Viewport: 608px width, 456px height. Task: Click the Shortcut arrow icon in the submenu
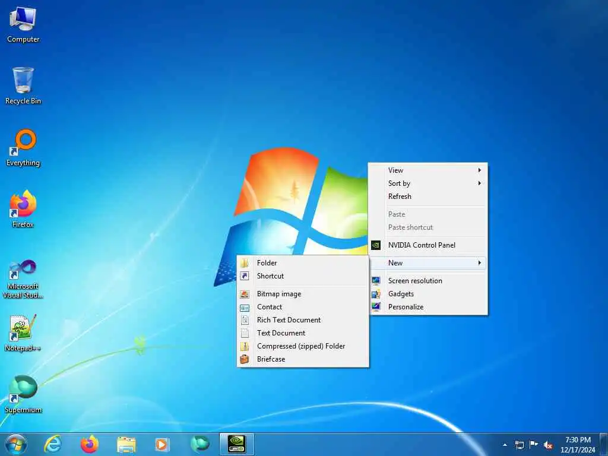click(x=244, y=276)
